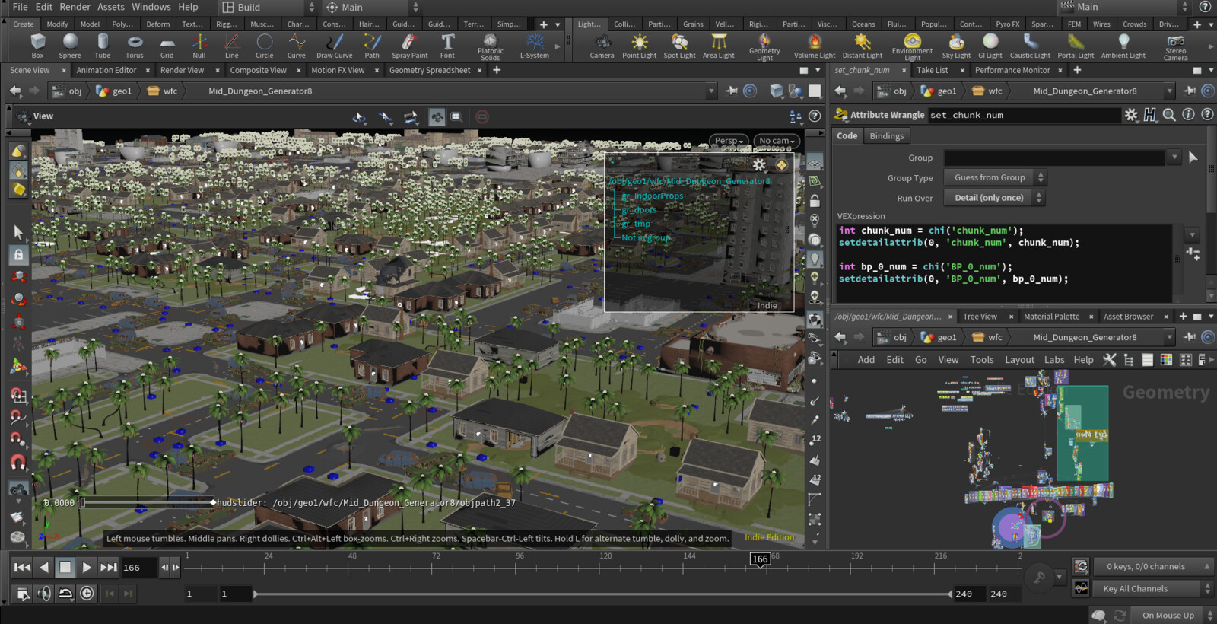
Task: Open the Main radial menu dropdown
Action: tap(372, 8)
